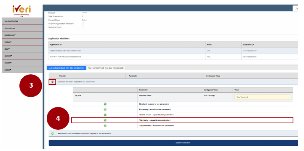304x151 pixels.
Task: Click the Log button at top right
Action: coord(296,8)
